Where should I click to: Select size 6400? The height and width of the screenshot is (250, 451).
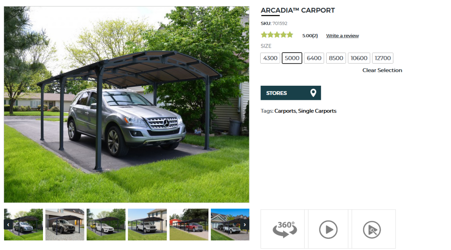click(314, 58)
